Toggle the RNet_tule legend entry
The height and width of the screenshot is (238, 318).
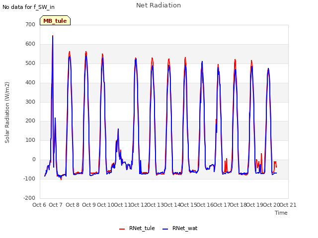[137, 228]
